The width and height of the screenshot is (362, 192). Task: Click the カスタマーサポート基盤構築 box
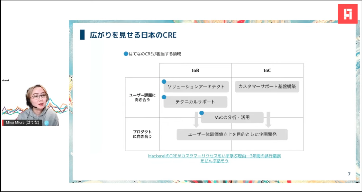pos(267,87)
